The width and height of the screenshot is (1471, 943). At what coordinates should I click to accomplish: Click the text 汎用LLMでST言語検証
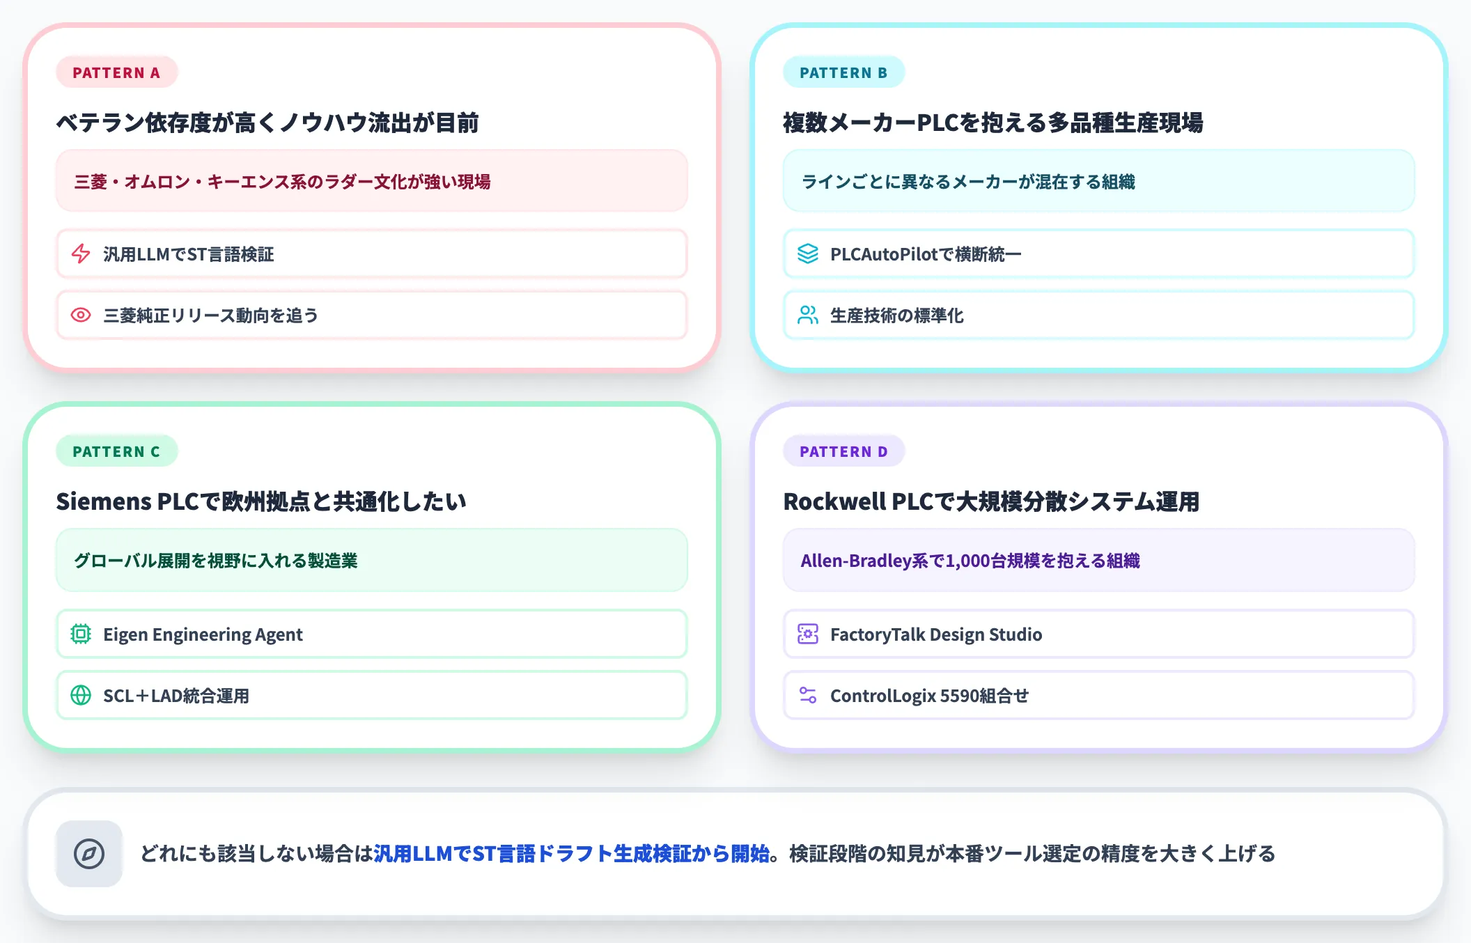(x=188, y=254)
